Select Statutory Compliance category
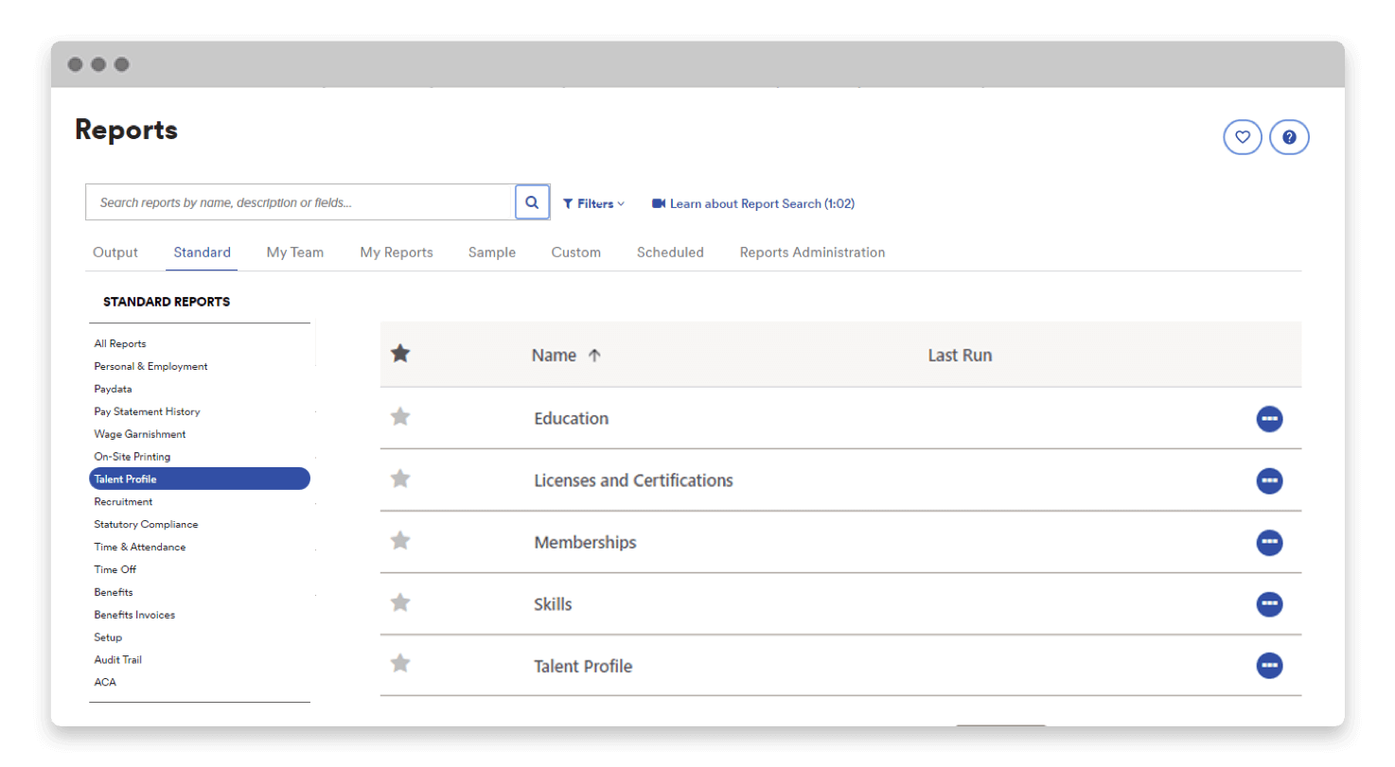Viewport: 1395px width, 767px height. pyautogui.click(x=146, y=524)
